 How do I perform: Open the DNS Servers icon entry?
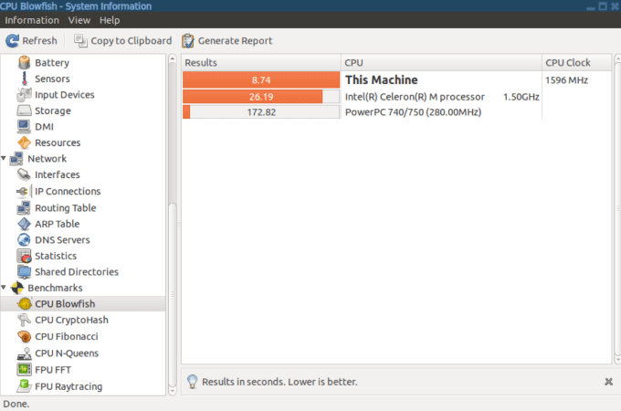tap(24, 240)
